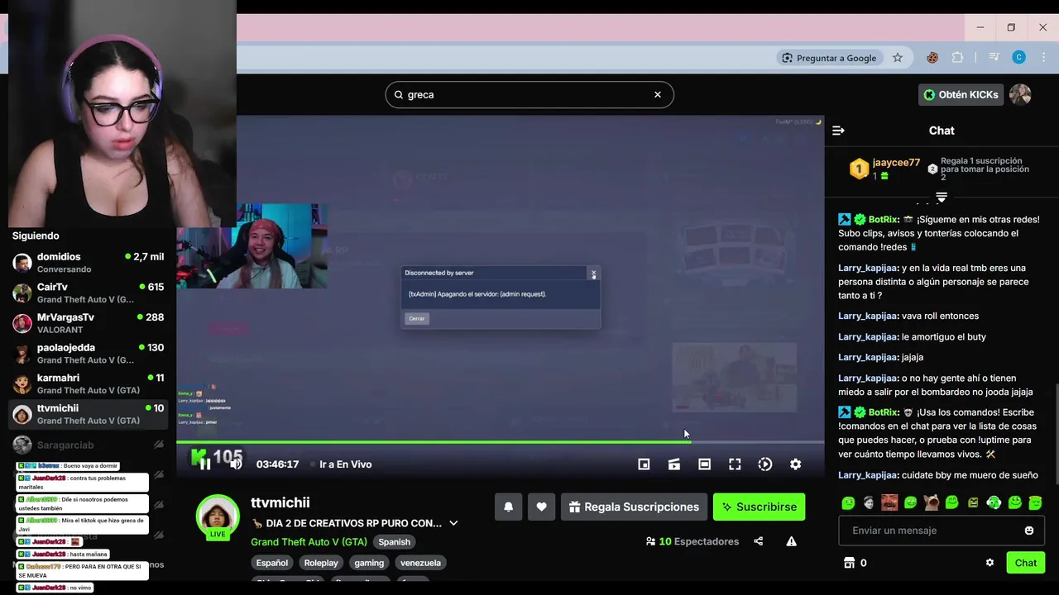
Task: Switch to theater mode
Action: (704, 464)
